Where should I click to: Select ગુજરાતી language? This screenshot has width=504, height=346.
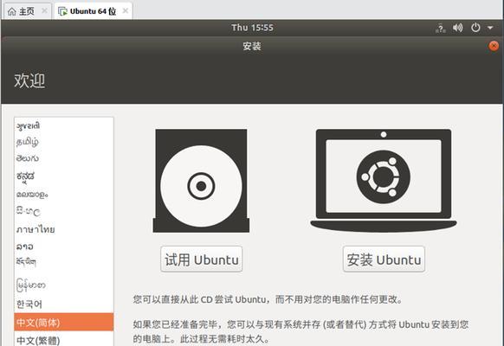(64, 125)
